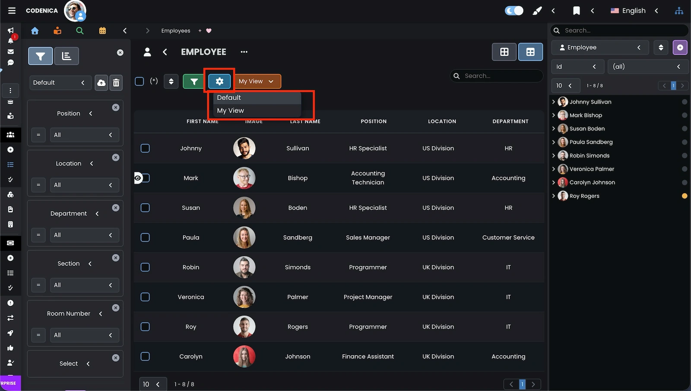Screen dimensions: 691x391
Task: Select the bookmark icon in the top bar
Action: (x=577, y=10)
